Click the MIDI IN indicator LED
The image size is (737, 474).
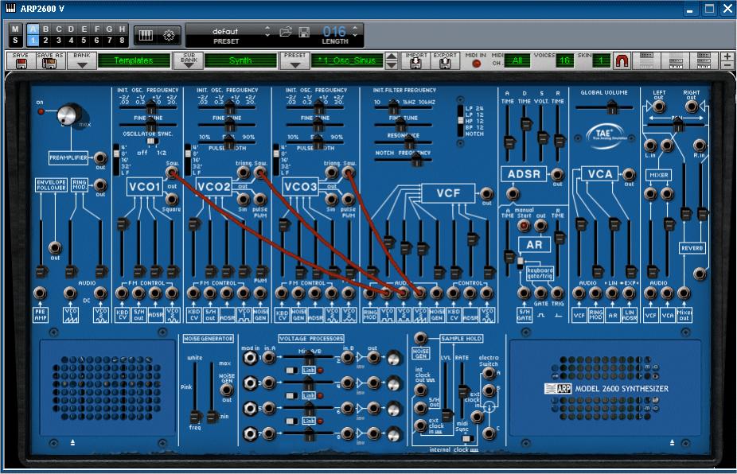[x=476, y=64]
